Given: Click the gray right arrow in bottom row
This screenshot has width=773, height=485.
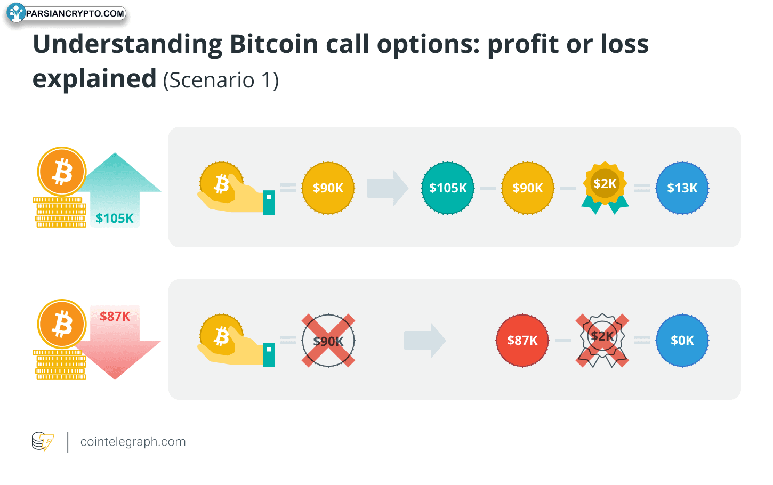Looking at the screenshot, I should click(425, 341).
